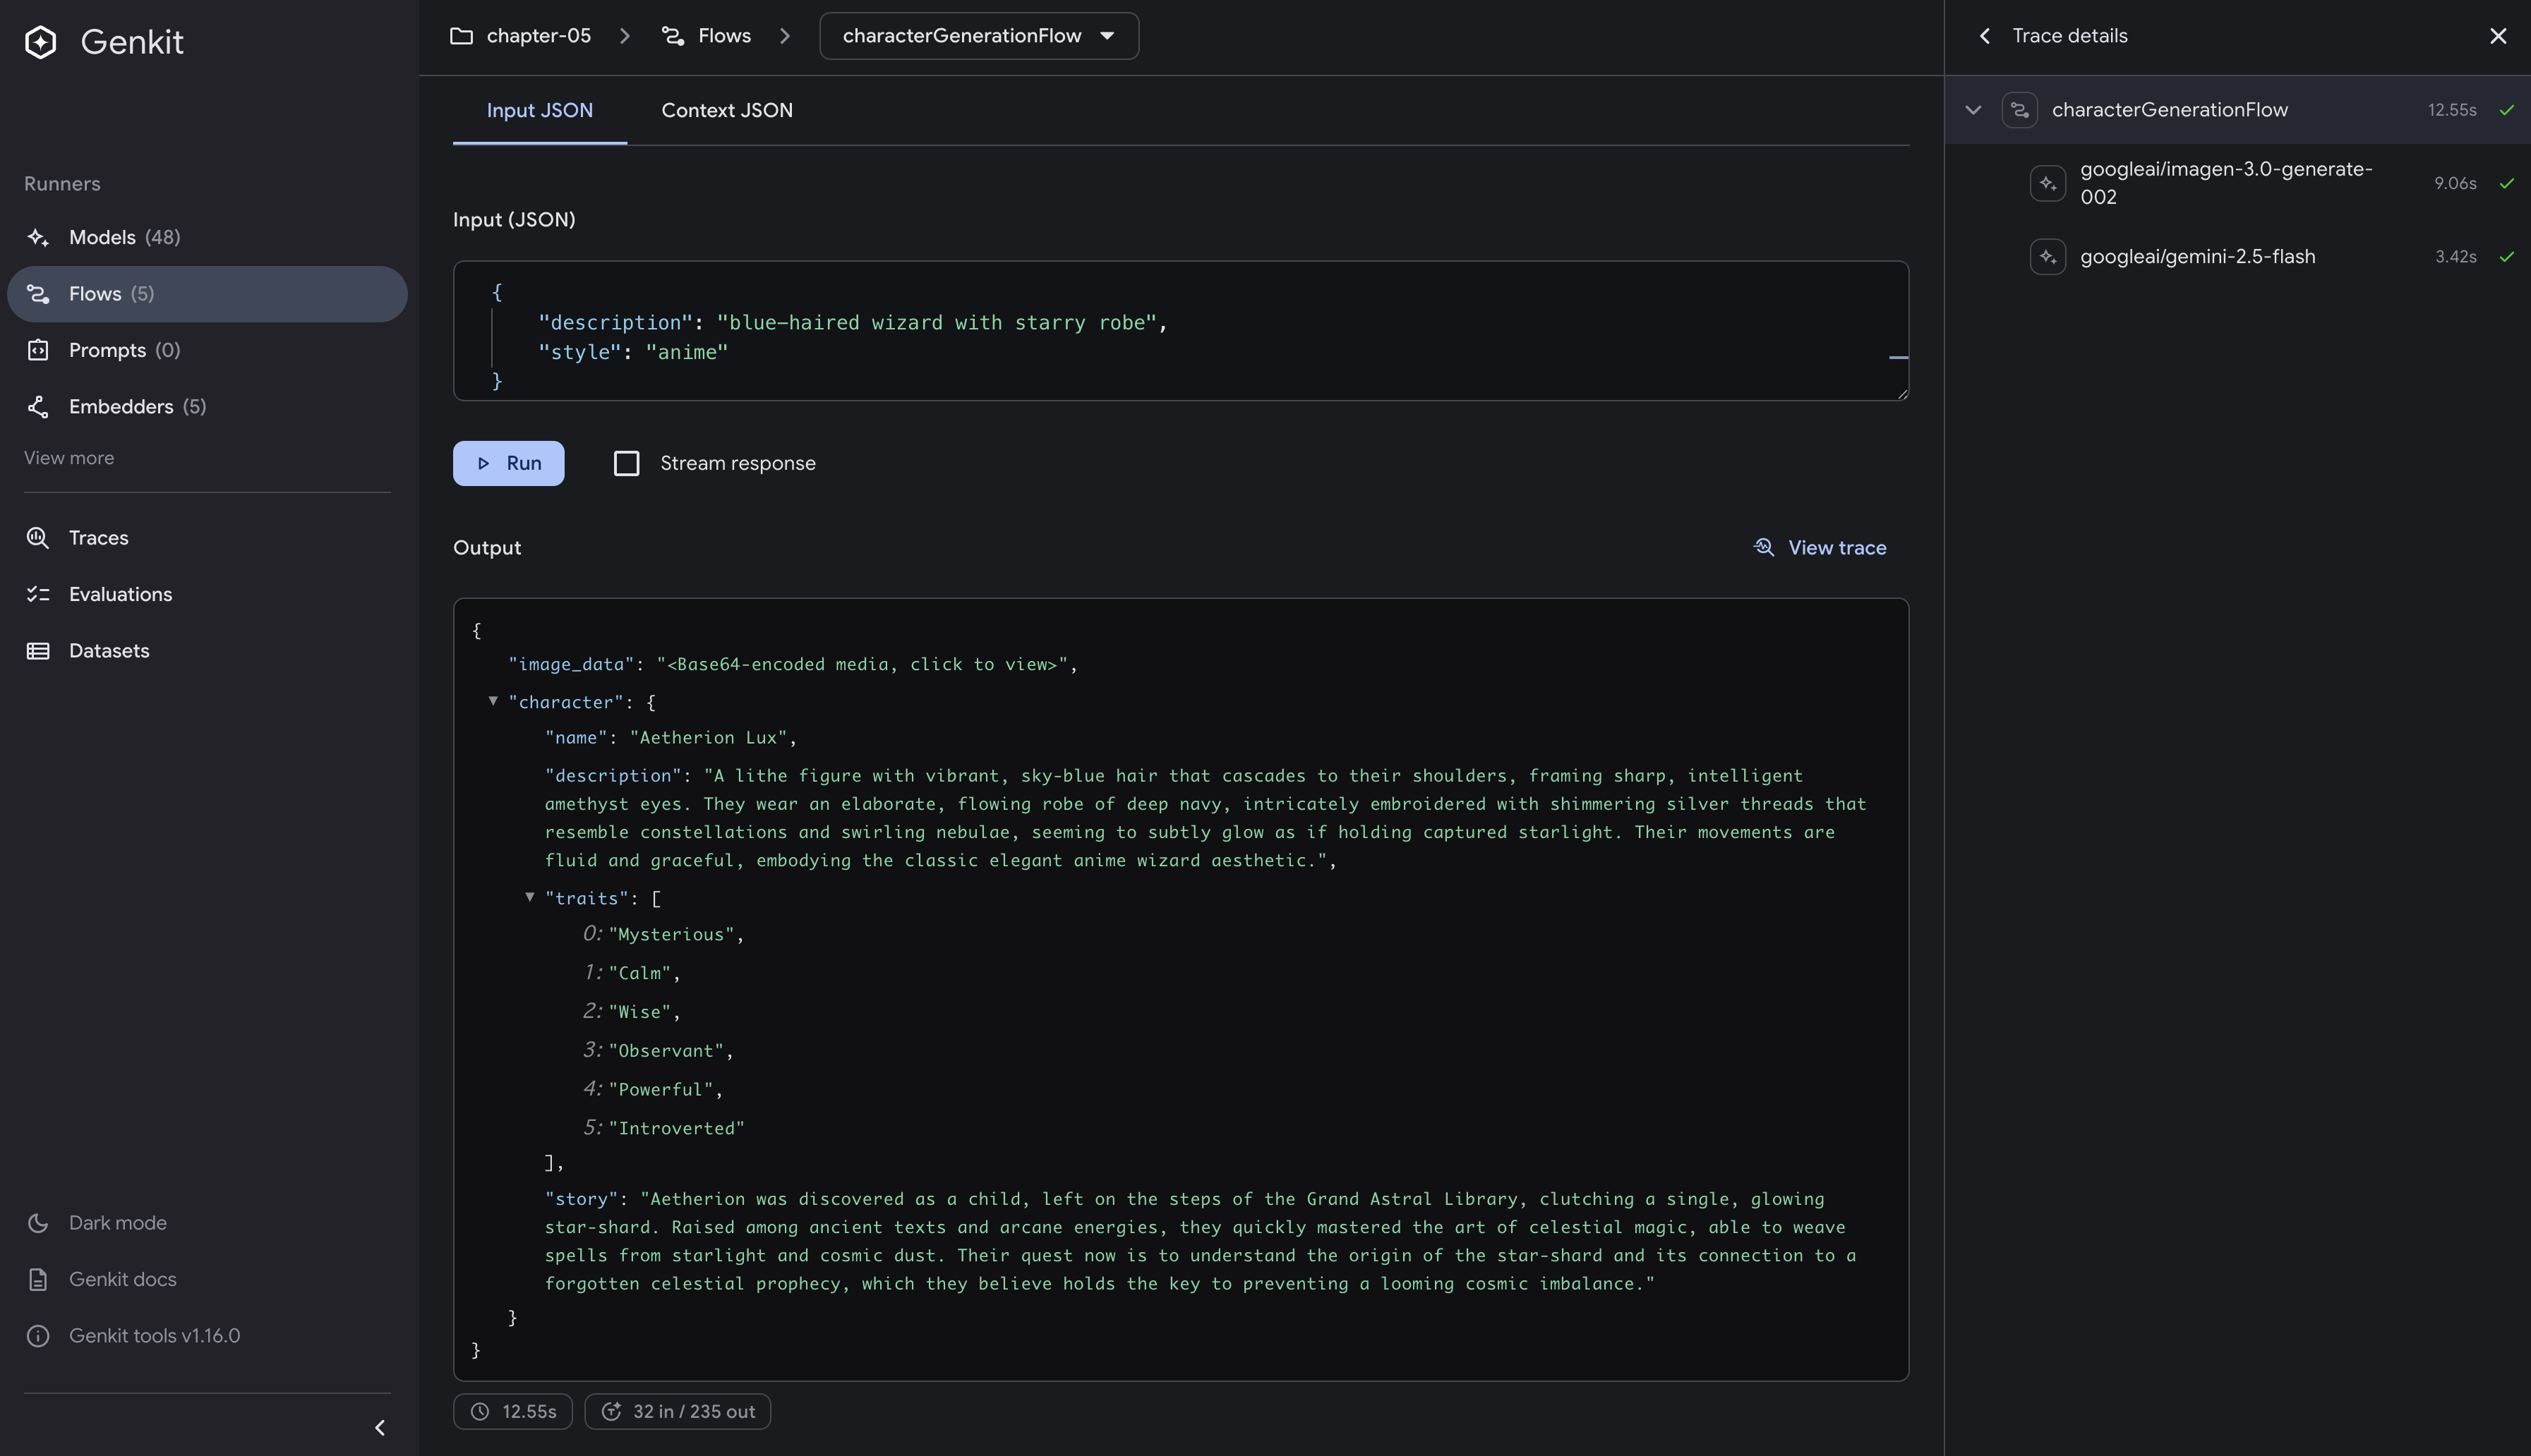Click the 12.55s duration chip

[512, 1412]
